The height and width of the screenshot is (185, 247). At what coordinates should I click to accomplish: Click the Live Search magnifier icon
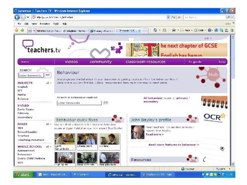pyautogui.click(x=228, y=17)
